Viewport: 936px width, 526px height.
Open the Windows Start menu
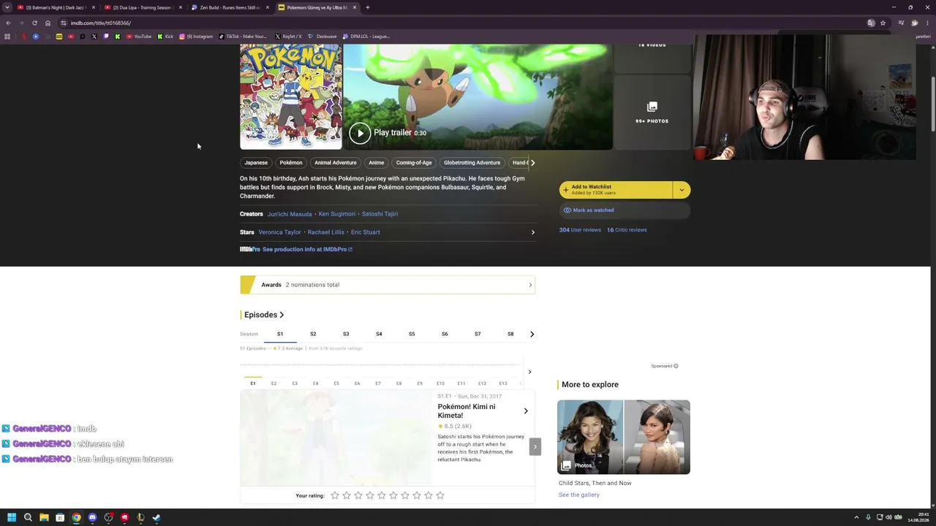tap(12, 517)
